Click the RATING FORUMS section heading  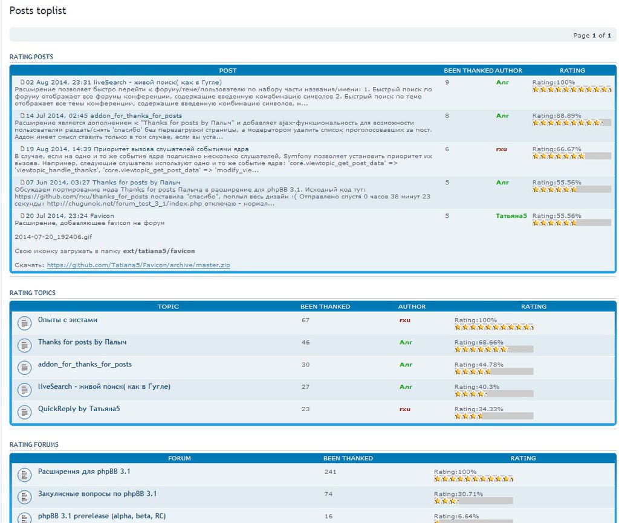34,444
